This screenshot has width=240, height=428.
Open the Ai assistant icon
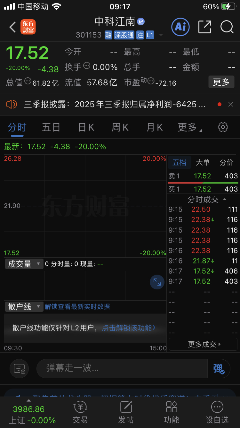(180, 27)
